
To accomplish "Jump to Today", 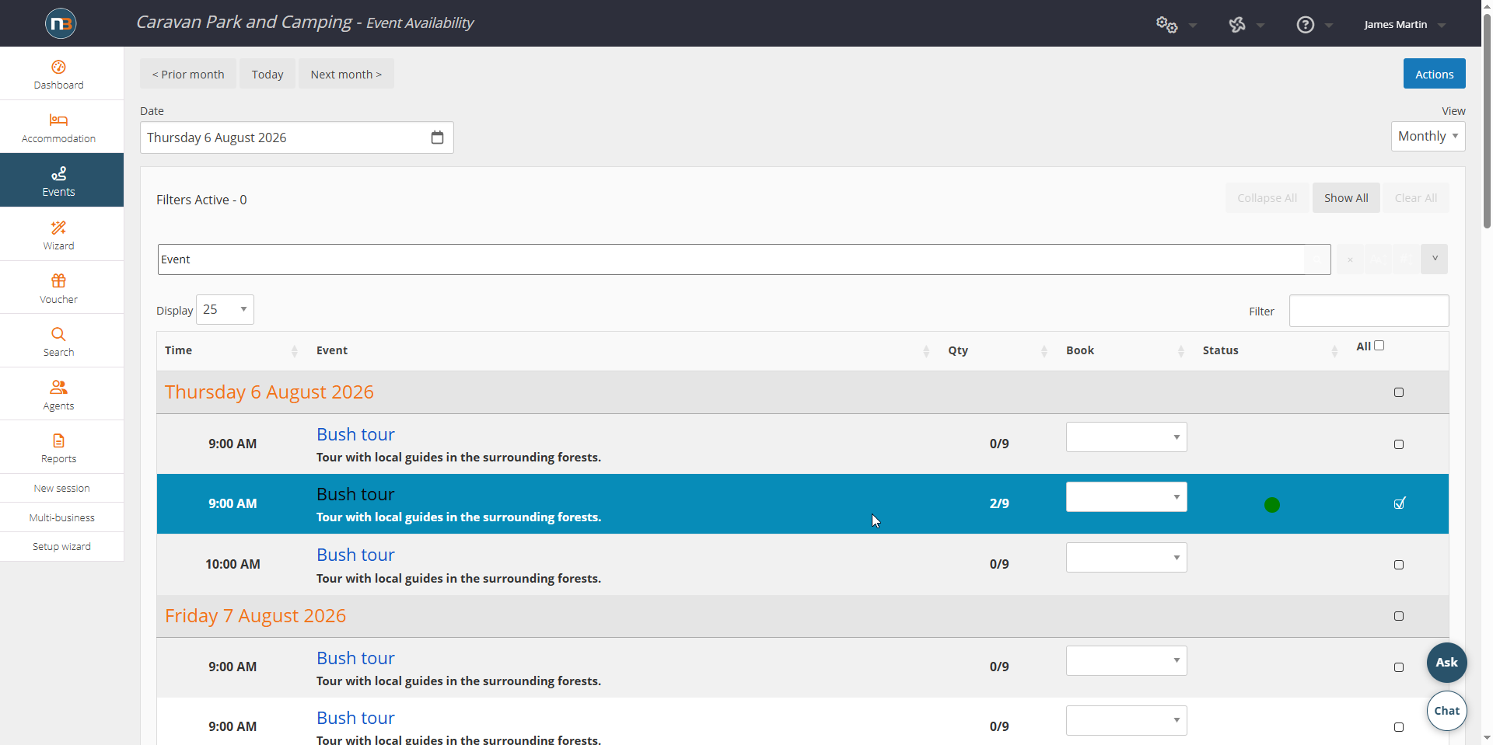I will click(267, 75).
